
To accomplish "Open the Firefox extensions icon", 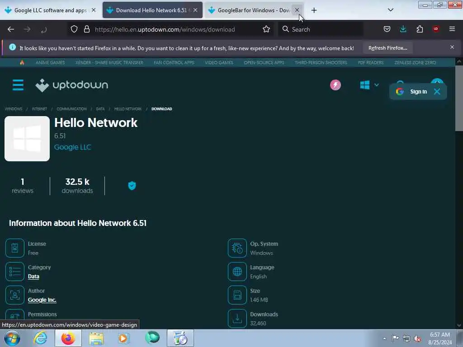I will click(420, 29).
